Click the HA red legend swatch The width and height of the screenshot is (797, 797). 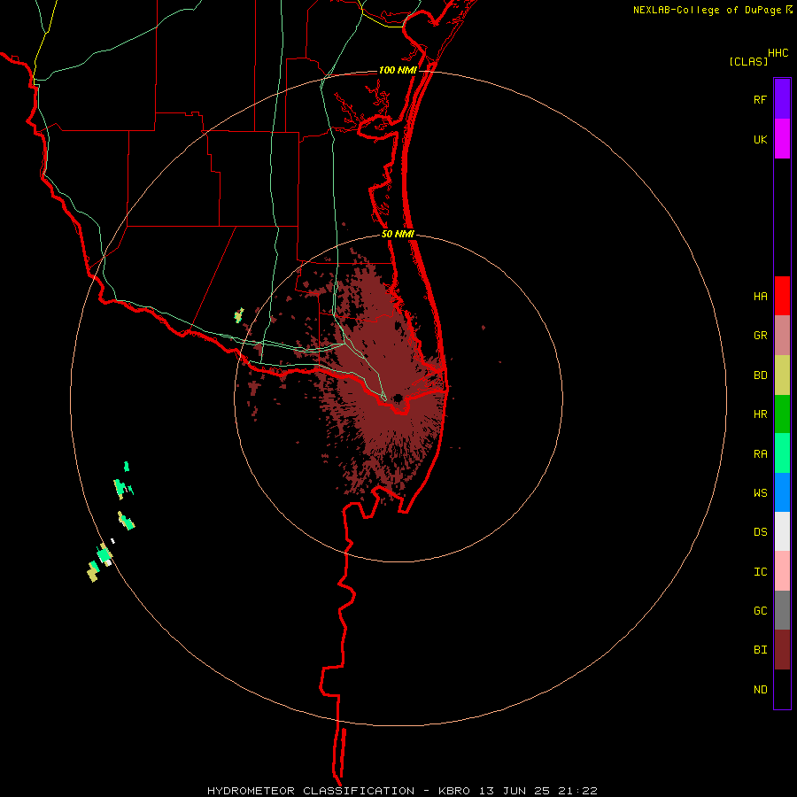point(782,296)
